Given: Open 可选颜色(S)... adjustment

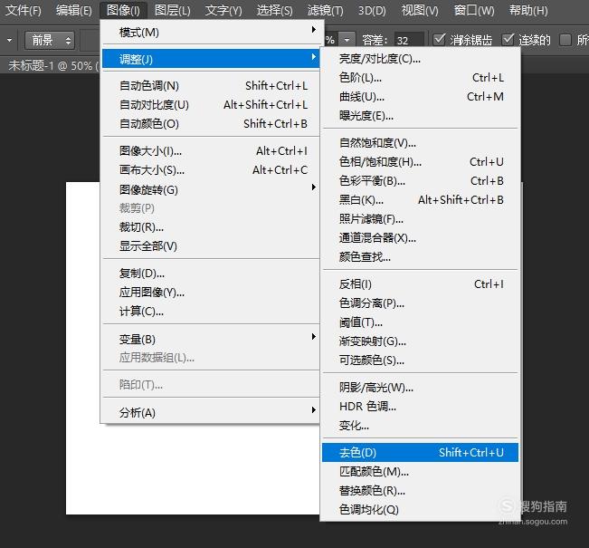Looking at the screenshot, I should [420, 361].
